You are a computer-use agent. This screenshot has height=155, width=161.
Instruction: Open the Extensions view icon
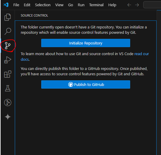8,74
